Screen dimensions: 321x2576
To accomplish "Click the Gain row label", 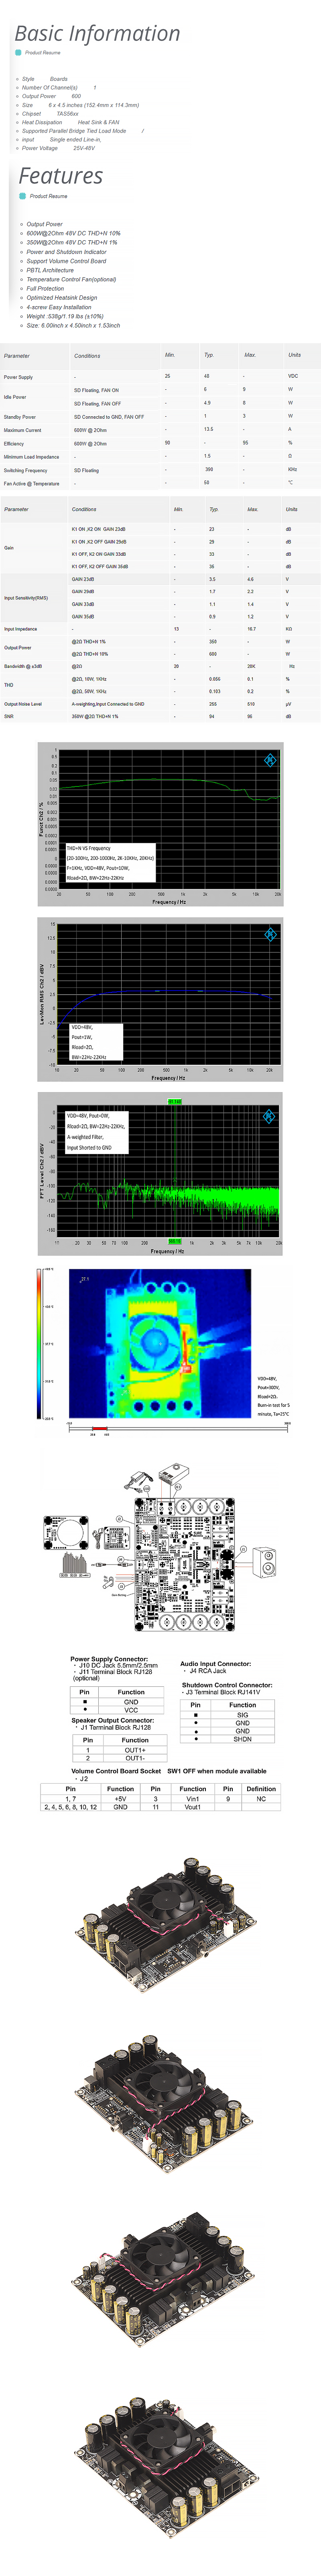I will tap(9, 548).
